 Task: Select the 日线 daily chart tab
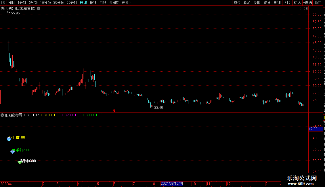(x=83, y=3)
